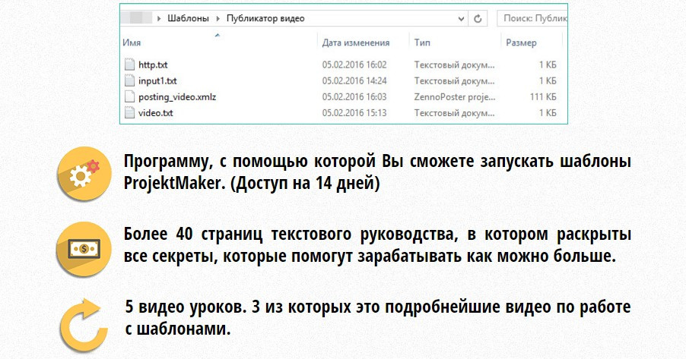
Task: Click the input1.txt file icon
Action: 129,80
